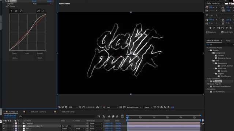This screenshot has width=234, height=131.
Task: Click the label color swatch of Camera 1
Action: (x=16, y=123)
